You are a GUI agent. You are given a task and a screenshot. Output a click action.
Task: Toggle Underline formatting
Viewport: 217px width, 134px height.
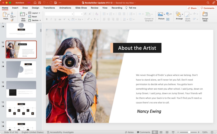point(55,19)
